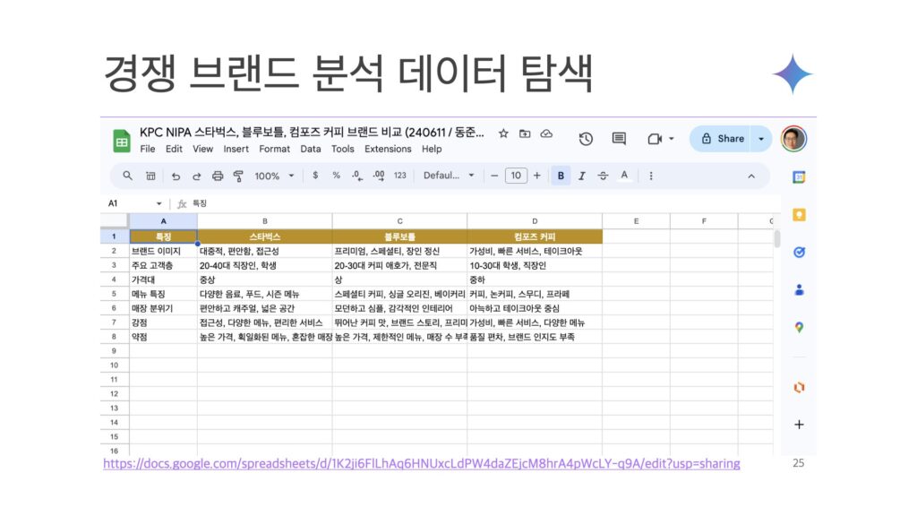The width and height of the screenshot is (917, 516).
Task: Open the docs.google.com spreadsheet link
Action: (421, 463)
